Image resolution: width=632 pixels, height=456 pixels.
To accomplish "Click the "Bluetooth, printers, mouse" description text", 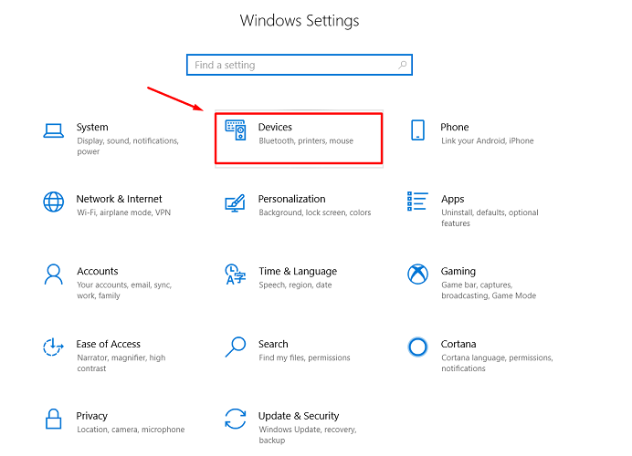I will pyautogui.click(x=305, y=141).
